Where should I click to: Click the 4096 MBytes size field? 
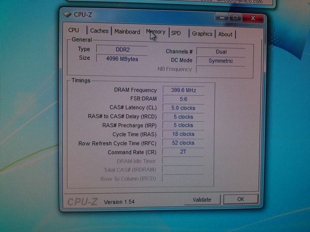(122, 59)
